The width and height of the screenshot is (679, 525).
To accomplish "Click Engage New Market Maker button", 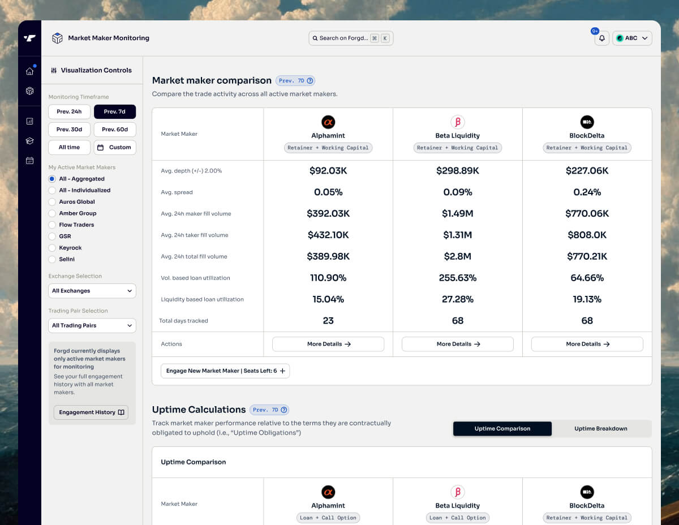I will (x=225, y=371).
